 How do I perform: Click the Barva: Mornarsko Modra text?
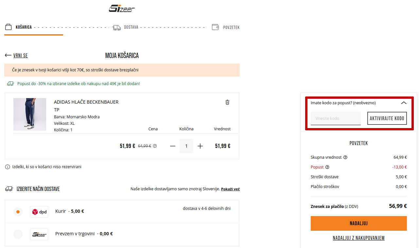pyautogui.click(x=77, y=117)
